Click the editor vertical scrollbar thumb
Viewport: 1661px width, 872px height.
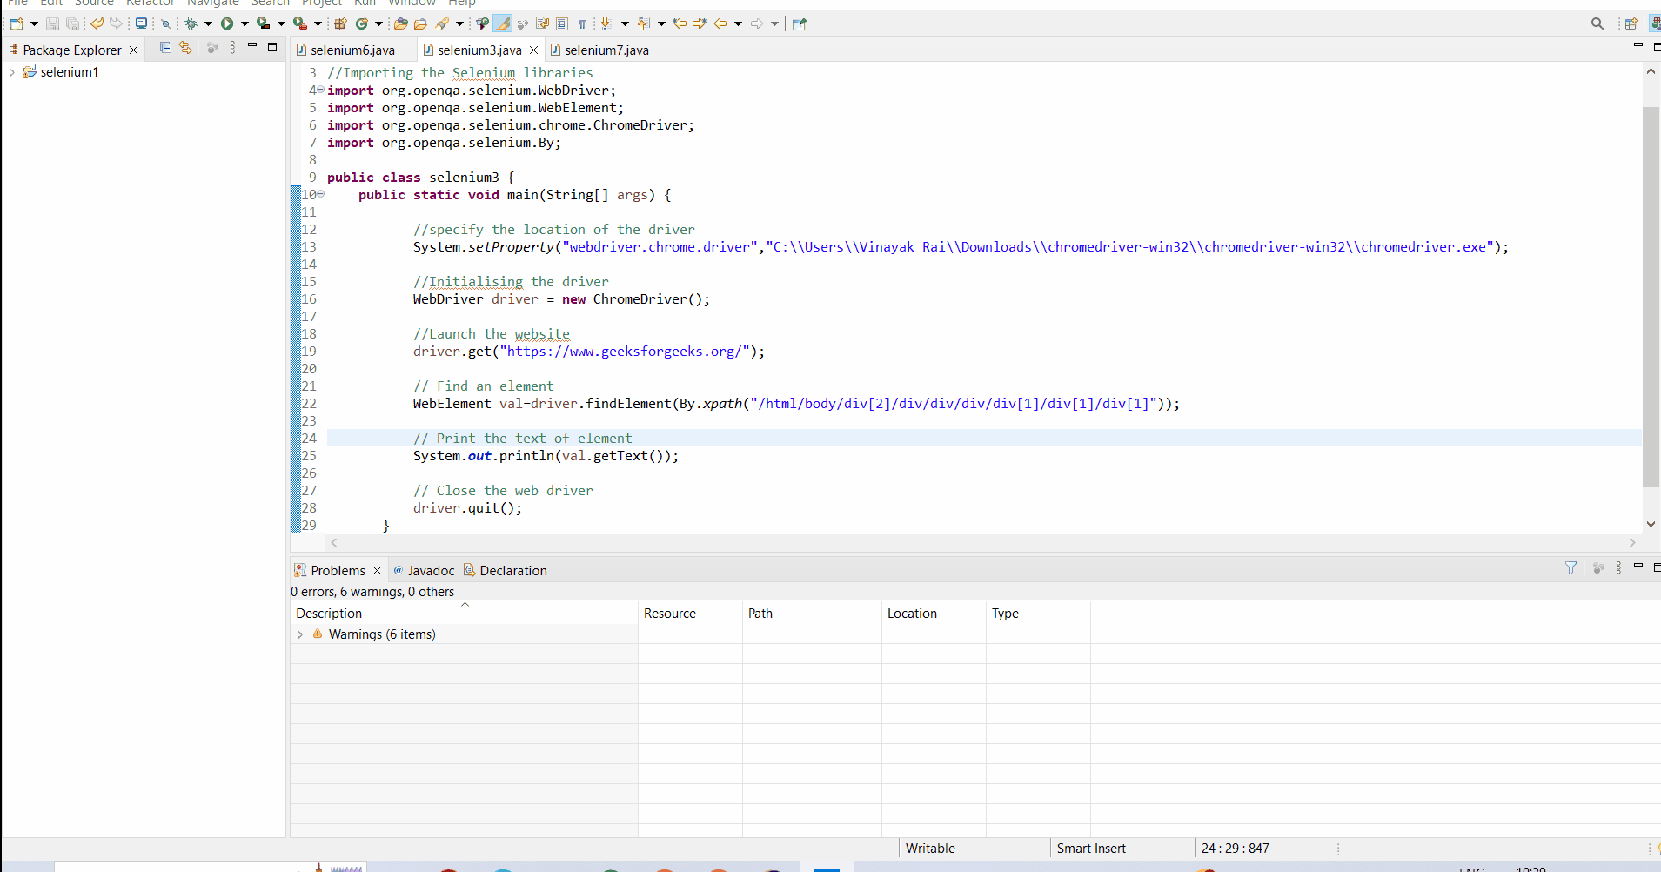coord(1651,296)
